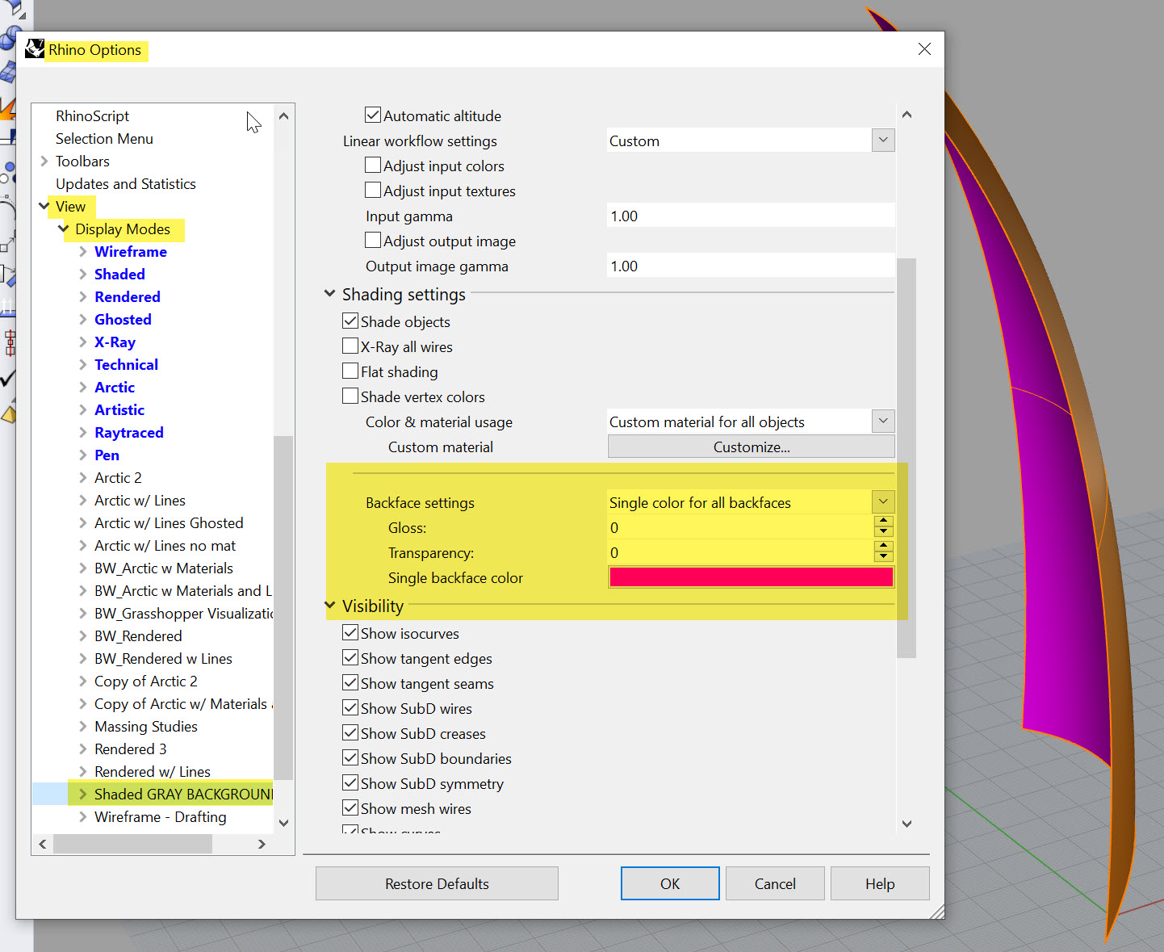
Task: Increase Gloss value with up arrow
Action: (x=884, y=522)
